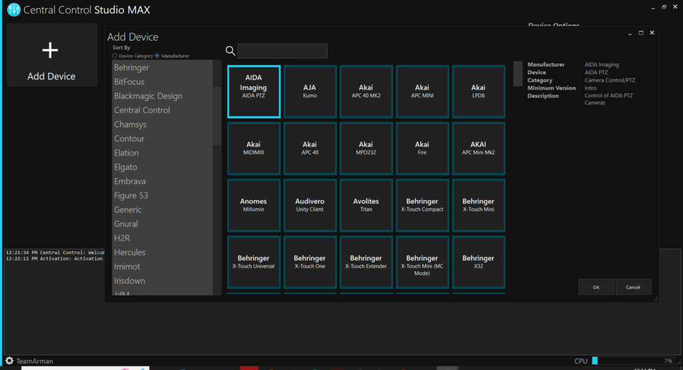This screenshot has width=683, height=370.
Task: Select the AJA Kumo device tile
Action: coord(309,91)
